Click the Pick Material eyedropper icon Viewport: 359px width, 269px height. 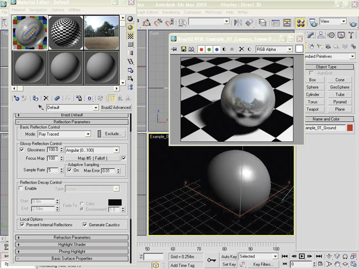[x=41, y=107]
